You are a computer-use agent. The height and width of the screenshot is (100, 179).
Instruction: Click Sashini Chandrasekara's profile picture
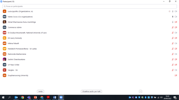click(x=4, y=59)
